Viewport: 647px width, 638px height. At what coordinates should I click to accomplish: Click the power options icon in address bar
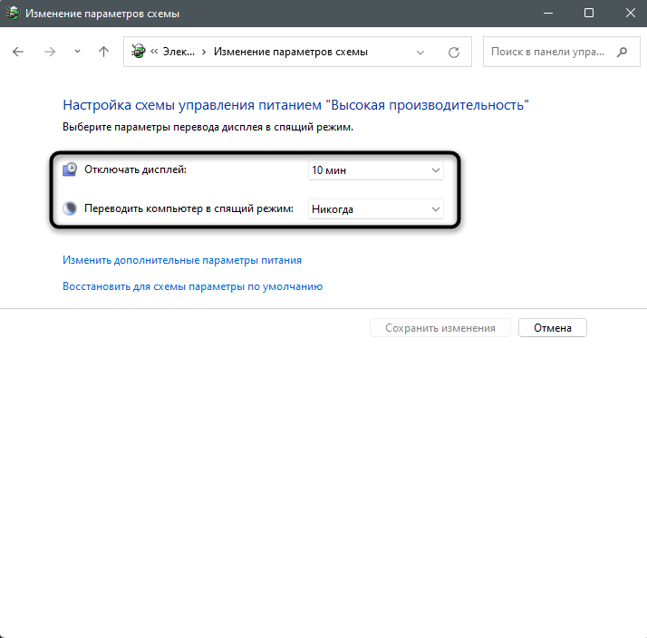(x=139, y=51)
